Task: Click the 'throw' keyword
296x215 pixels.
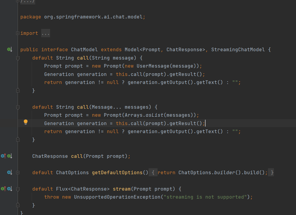Action: 52,197
